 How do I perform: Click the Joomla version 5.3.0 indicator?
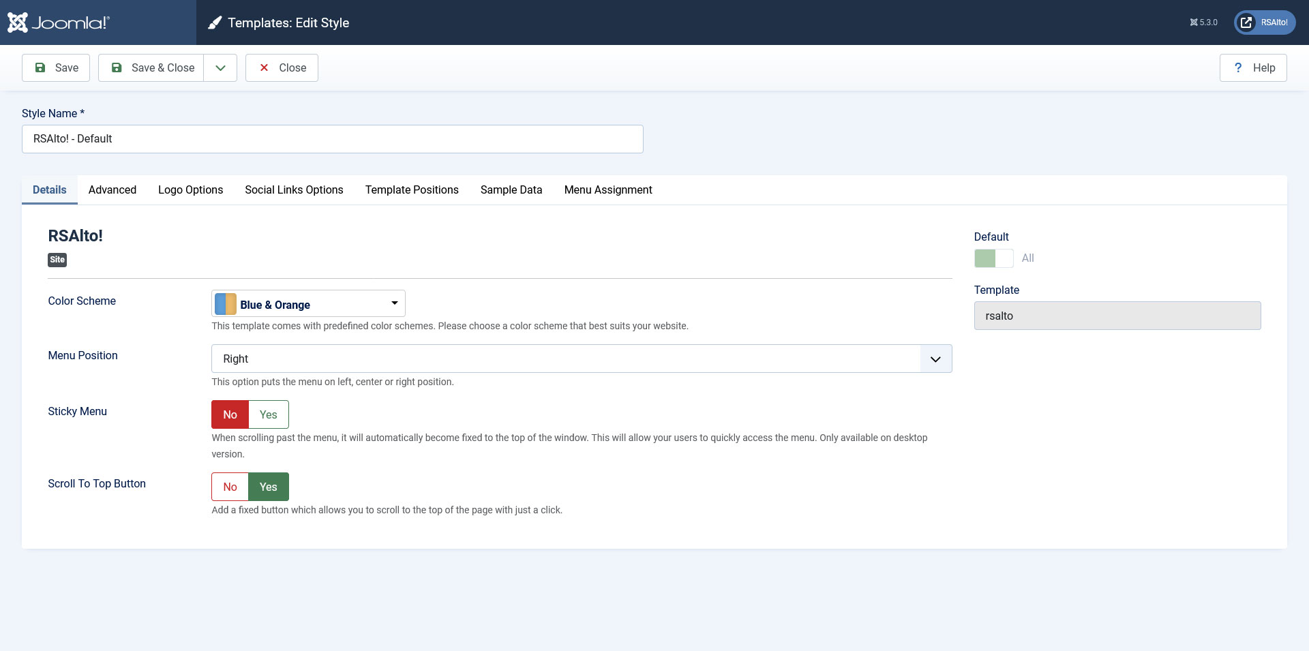tap(1203, 22)
